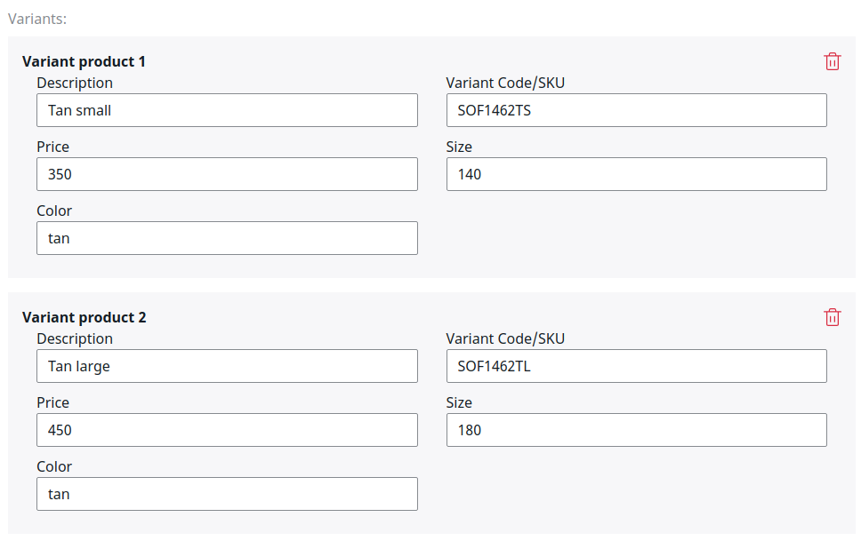Focus the Description field containing 'Tan small'
The height and width of the screenshot is (541, 861).
coord(227,110)
